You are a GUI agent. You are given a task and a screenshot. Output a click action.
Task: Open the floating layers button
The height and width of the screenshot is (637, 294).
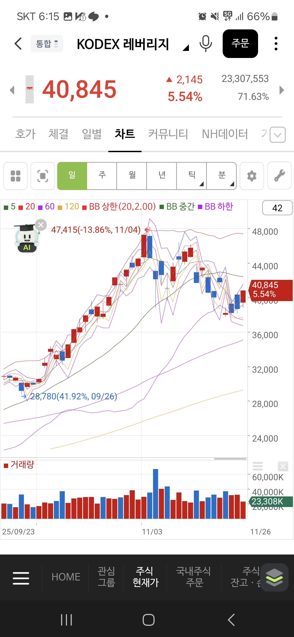pyautogui.click(x=274, y=577)
